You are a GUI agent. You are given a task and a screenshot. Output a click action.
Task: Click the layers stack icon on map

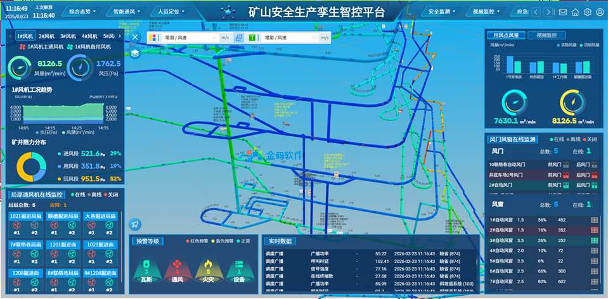point(135,53)
